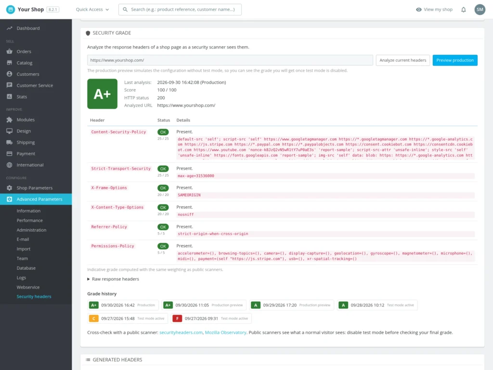The width and height of the screenshot is (493, 370).
Task: Click the shop URL input field
Action: [230, 60]
